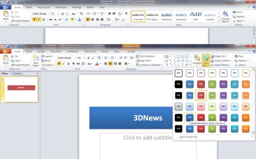256x159 pixels.
Task: Click the text highlight color icon in Word
Action: point(72,19)
